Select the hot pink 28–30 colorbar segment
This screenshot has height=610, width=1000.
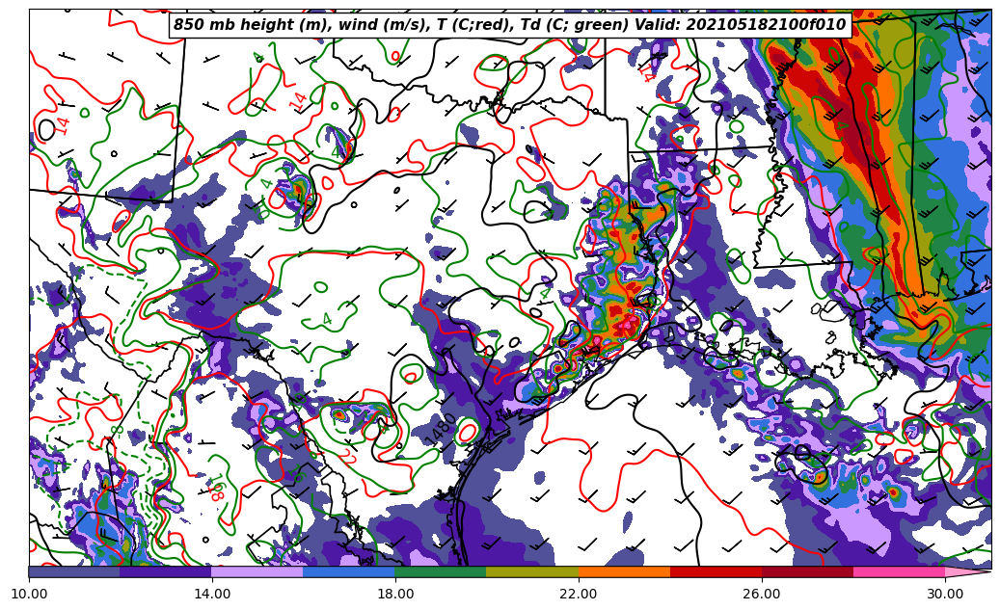click(900, 571)
